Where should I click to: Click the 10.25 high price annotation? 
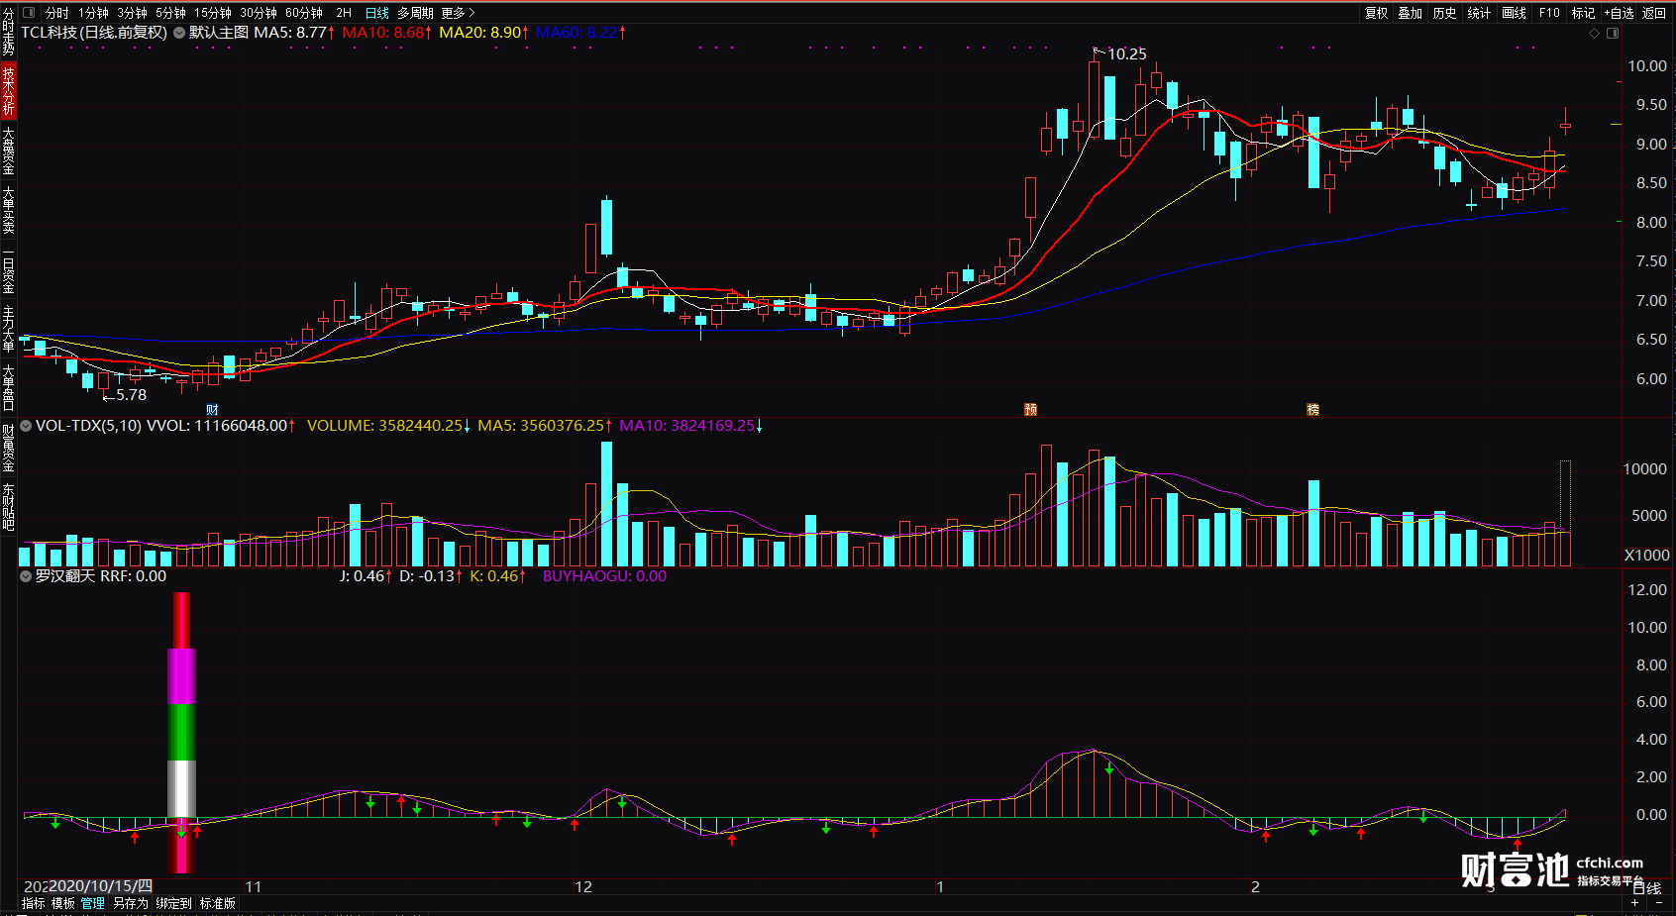1126,54
